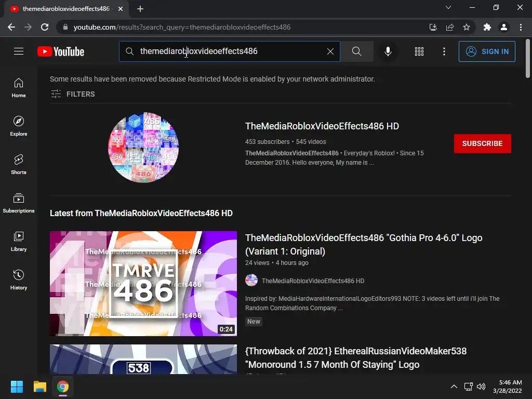Open the channel name link under Gothia video
Screen dimensions: 532x399
tap(313, 281)
